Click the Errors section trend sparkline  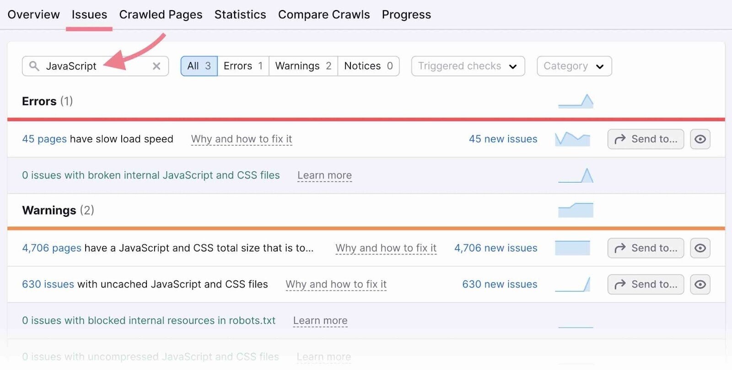tap(576, 101)
